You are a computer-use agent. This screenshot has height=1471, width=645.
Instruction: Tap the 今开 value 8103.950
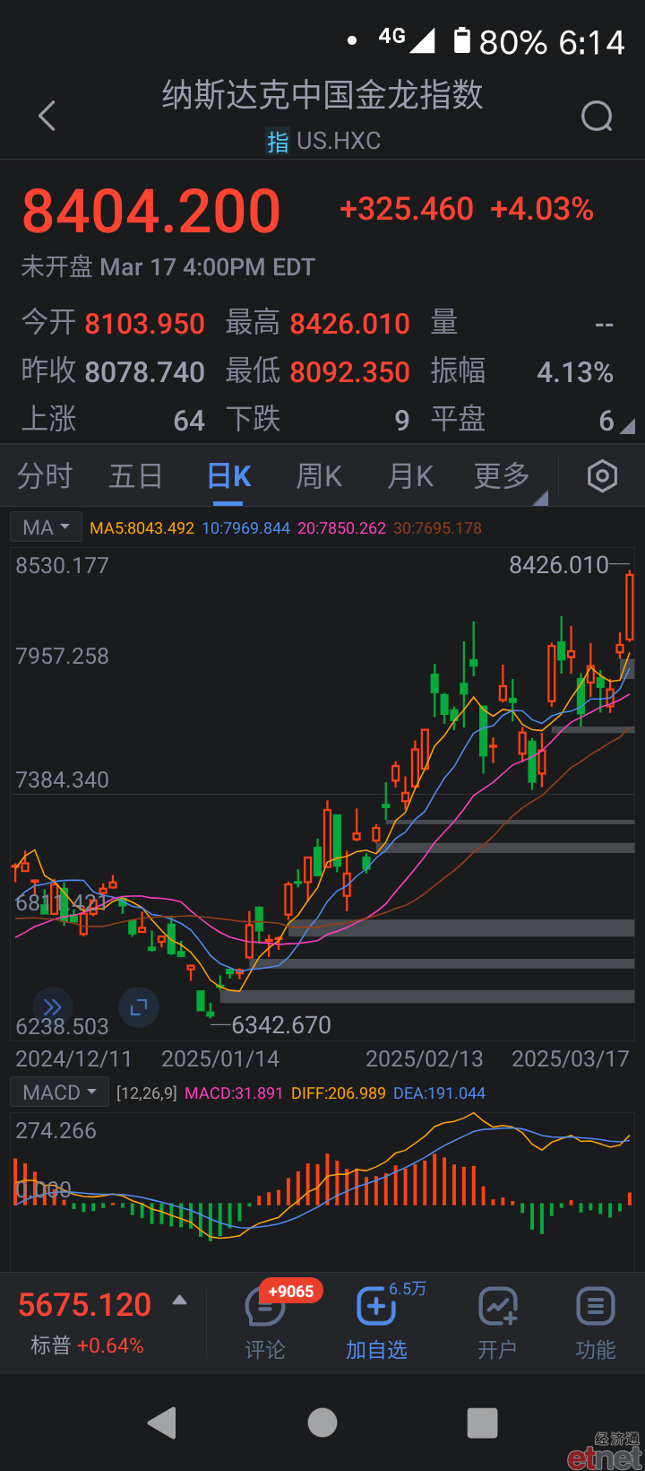pos(145,324)
